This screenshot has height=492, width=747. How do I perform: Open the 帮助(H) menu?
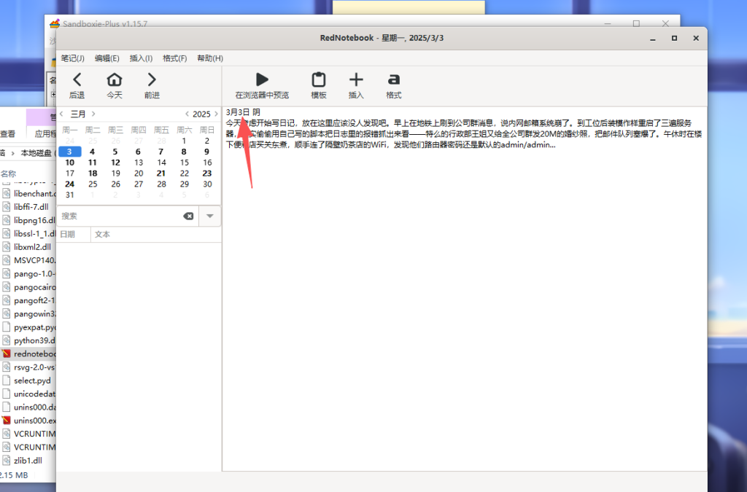pos(210,58)
